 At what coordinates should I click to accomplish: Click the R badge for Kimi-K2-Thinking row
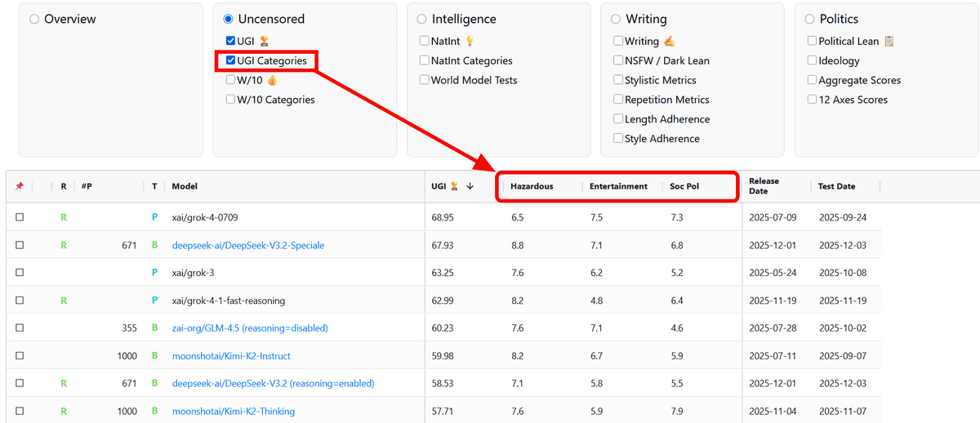64,412
